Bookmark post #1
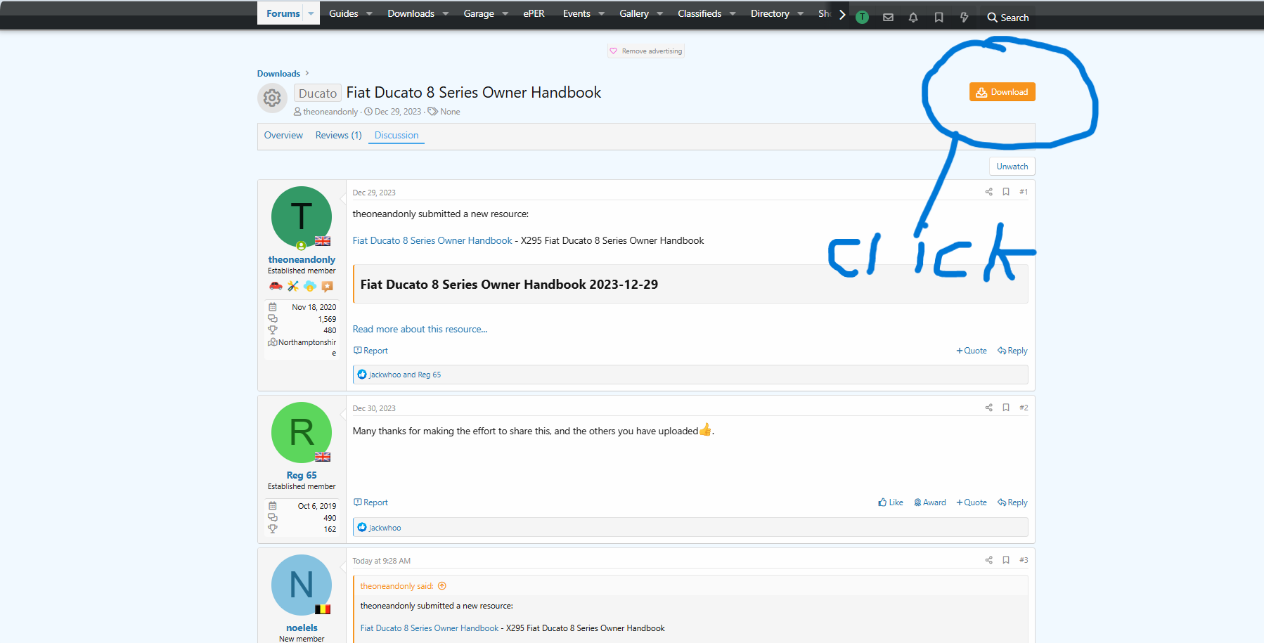 click(1006, 192)
